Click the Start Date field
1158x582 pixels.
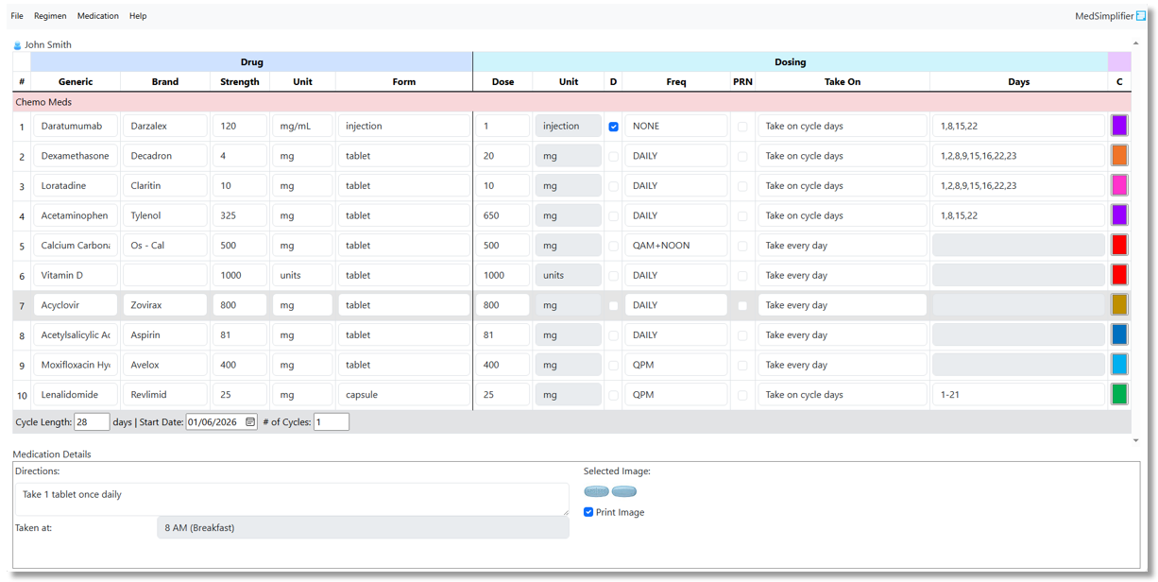[x=221, y=422]
